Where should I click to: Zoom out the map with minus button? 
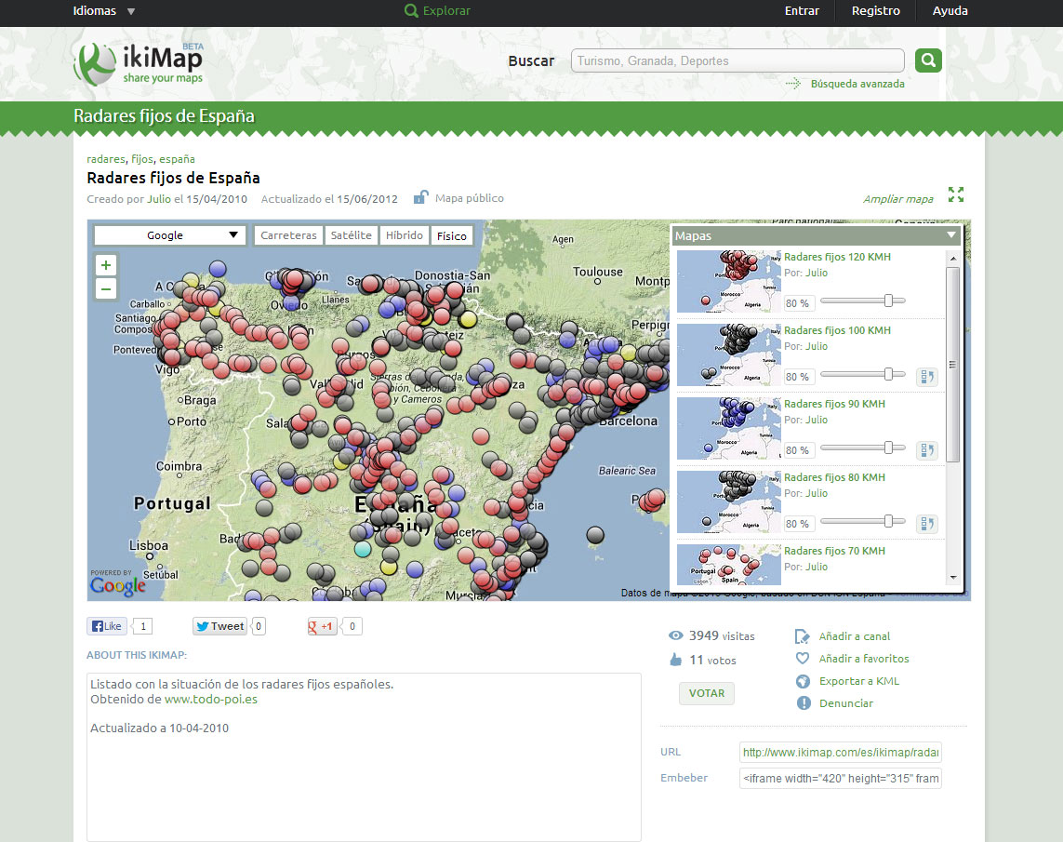pos(106,289)
